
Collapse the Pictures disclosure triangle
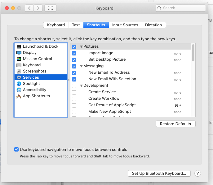(x=81, y=47)
